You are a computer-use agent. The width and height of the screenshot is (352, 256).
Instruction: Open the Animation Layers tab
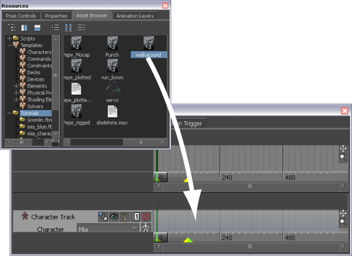135,16
